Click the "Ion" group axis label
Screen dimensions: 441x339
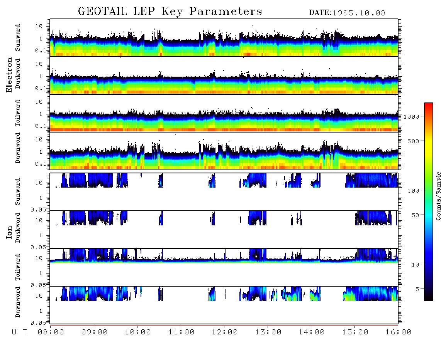pos(9,232)
